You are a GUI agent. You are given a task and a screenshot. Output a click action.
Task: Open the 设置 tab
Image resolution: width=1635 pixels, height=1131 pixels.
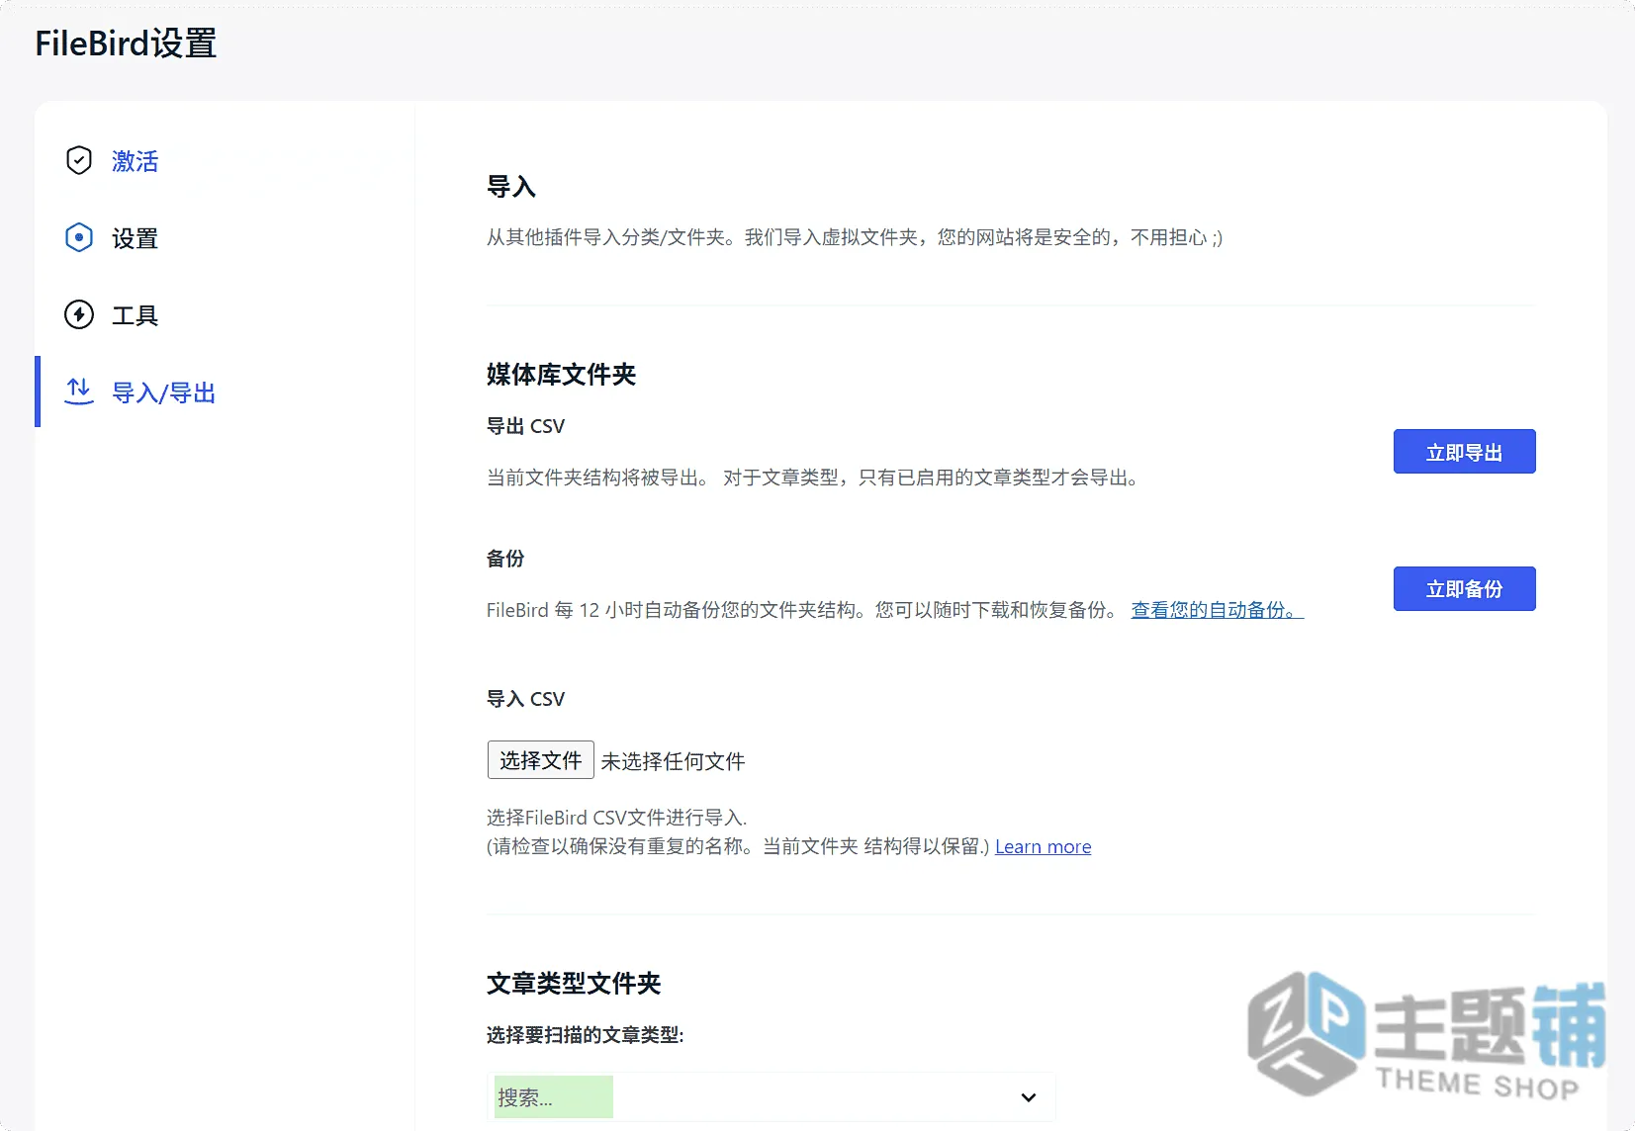coord(135,237)
